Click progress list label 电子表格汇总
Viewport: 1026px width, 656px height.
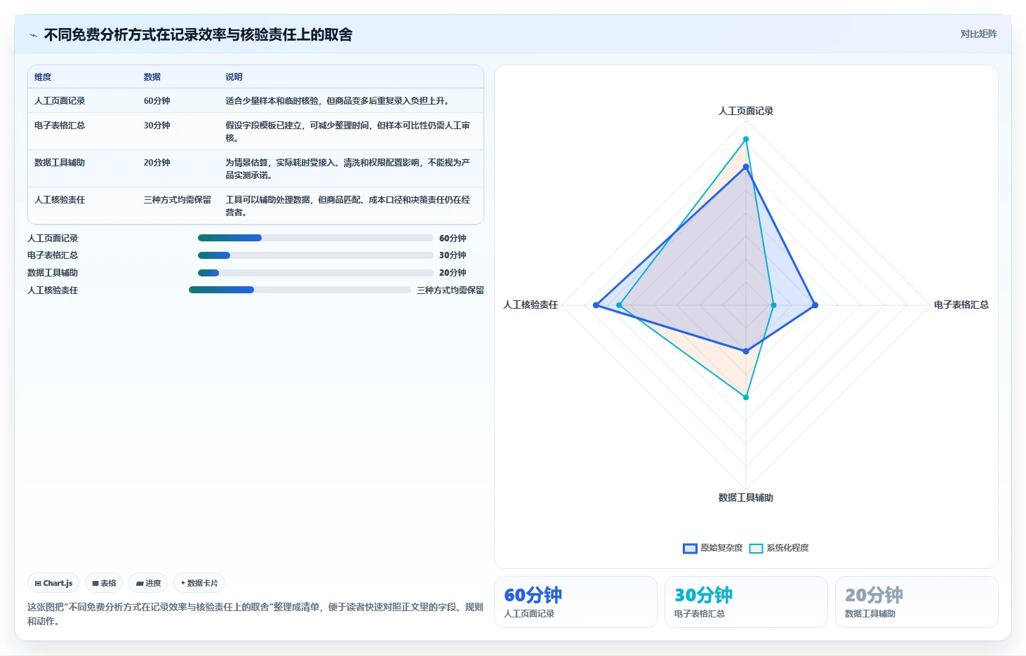53,255
